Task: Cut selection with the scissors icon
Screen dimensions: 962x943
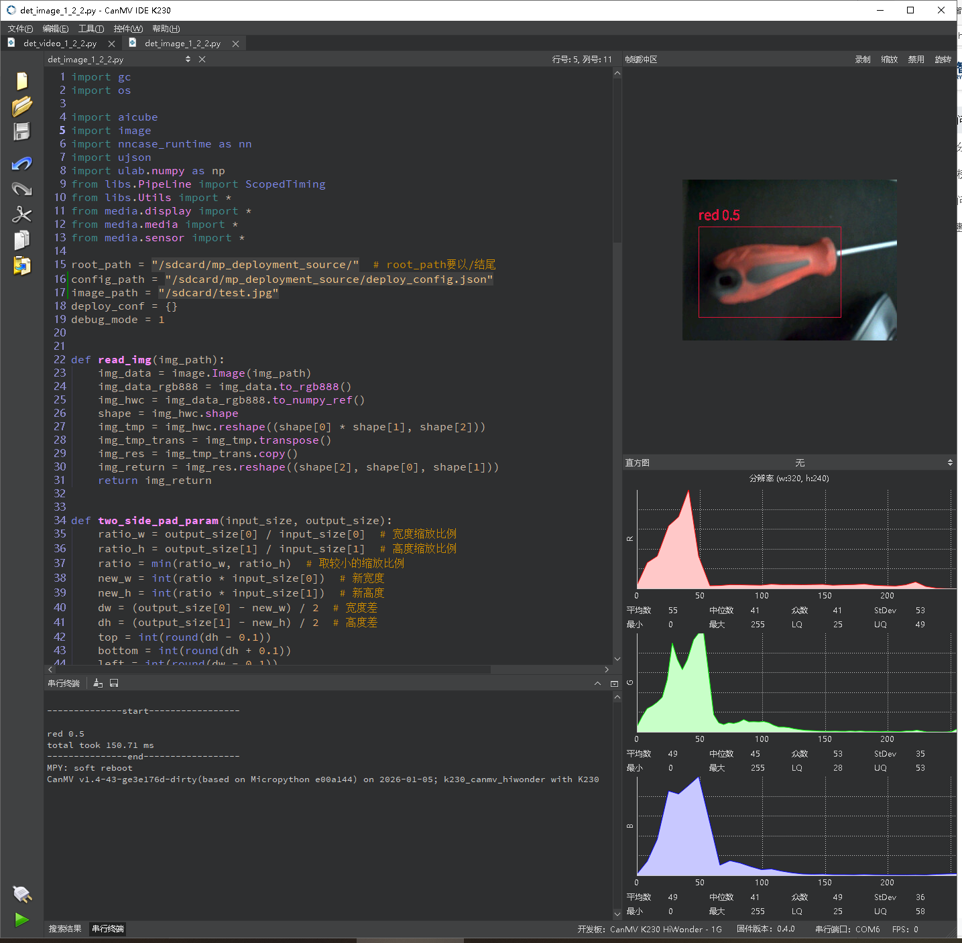Action: (x=21, y=214)
